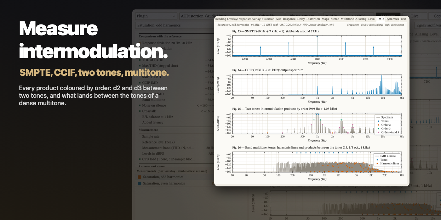Open the Maps tab

point(325,19)
